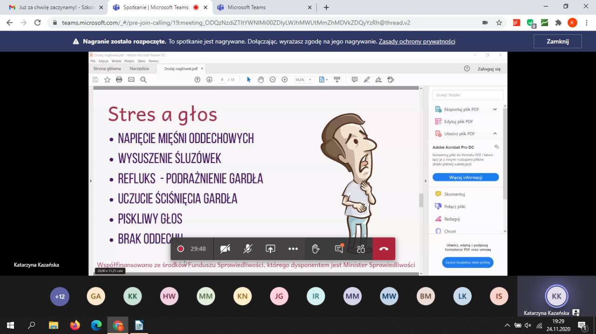
Task: Bookmark this page with the star icon
Action: (499, 23)
